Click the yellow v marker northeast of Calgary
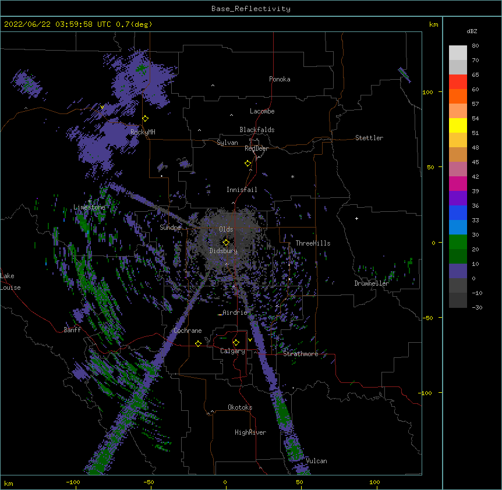 coord(250,340)
